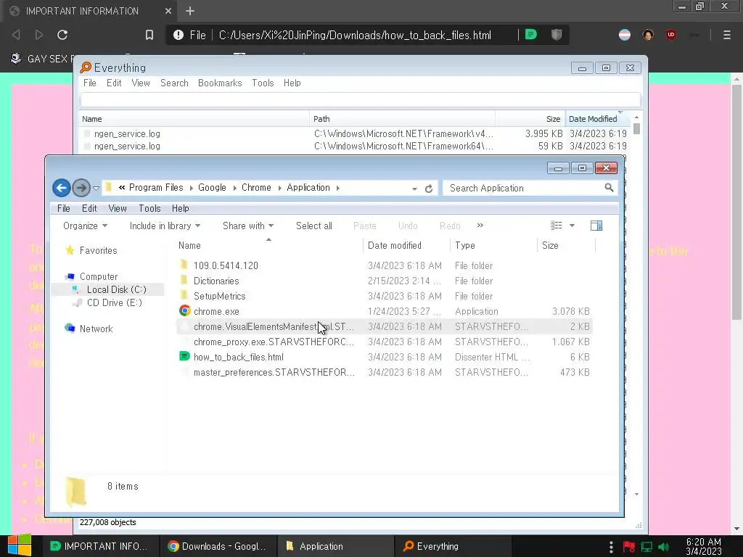Click Chrome in address breadcrumb
The height and width of the screenshot is (557, 743).
pos(256,188)
